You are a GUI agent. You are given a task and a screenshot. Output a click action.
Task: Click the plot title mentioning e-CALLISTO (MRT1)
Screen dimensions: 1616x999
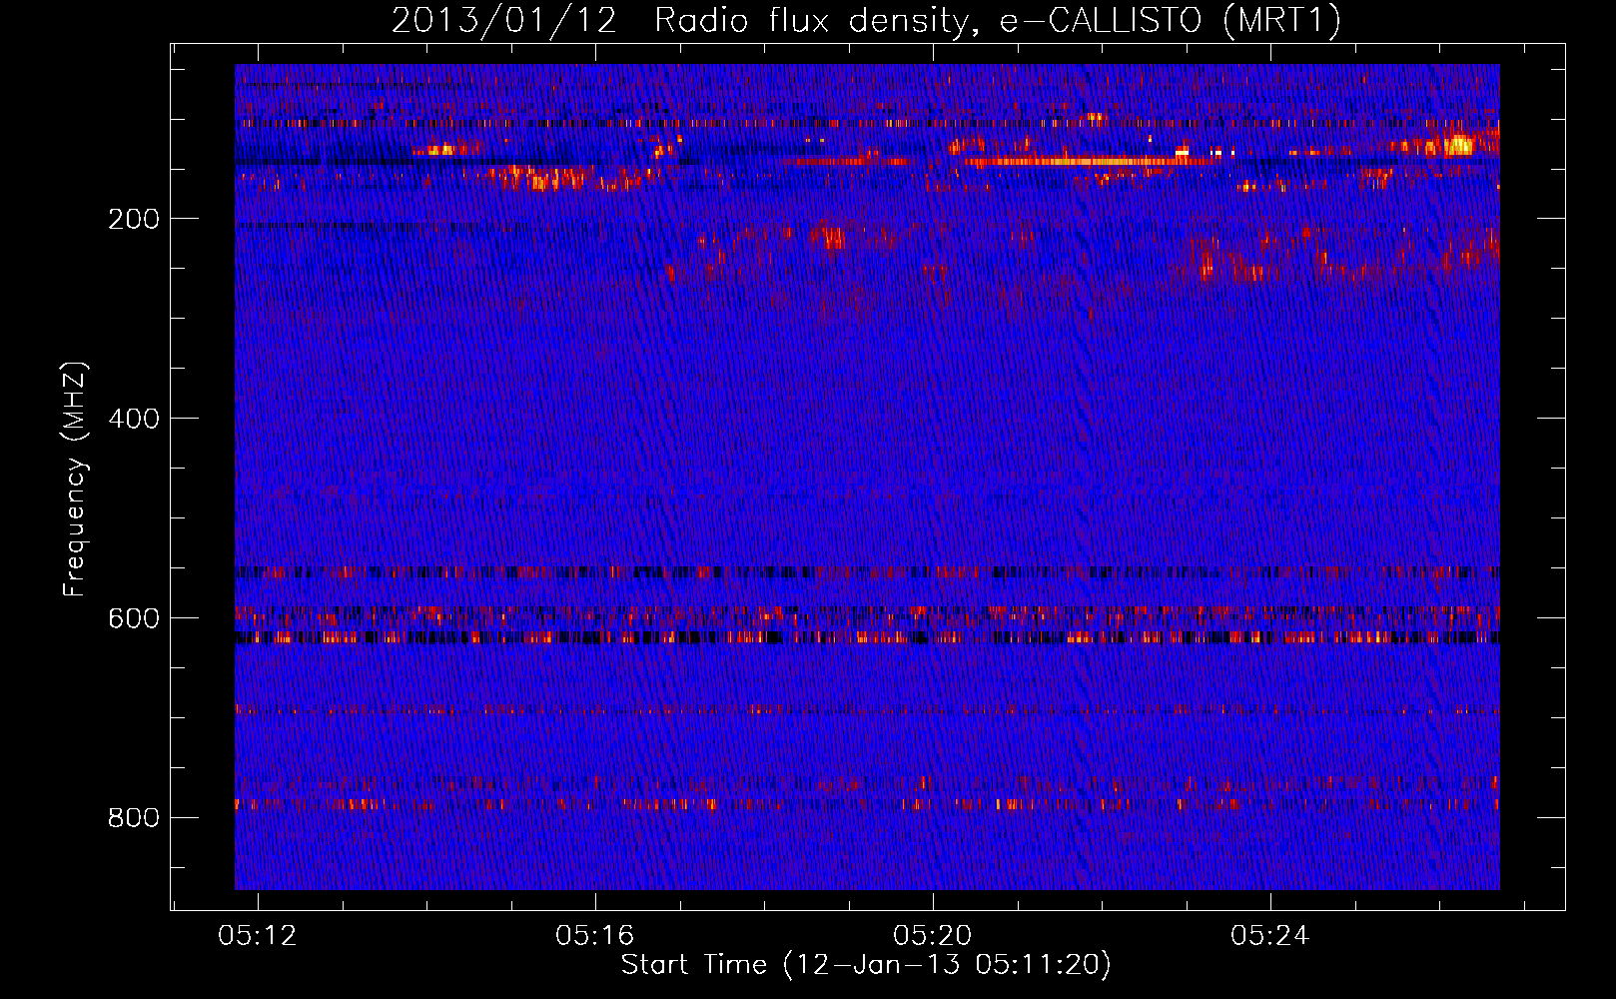click(x=866, y=21)
